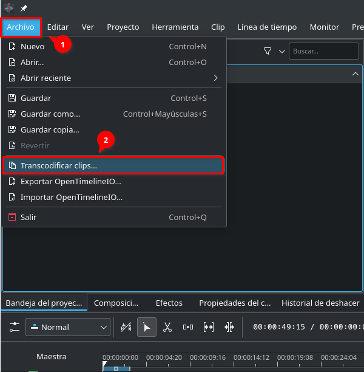The height and width of the screenshot is (372, 364).
Task: Click the filter funnel icon
Action: click(268, 51)
